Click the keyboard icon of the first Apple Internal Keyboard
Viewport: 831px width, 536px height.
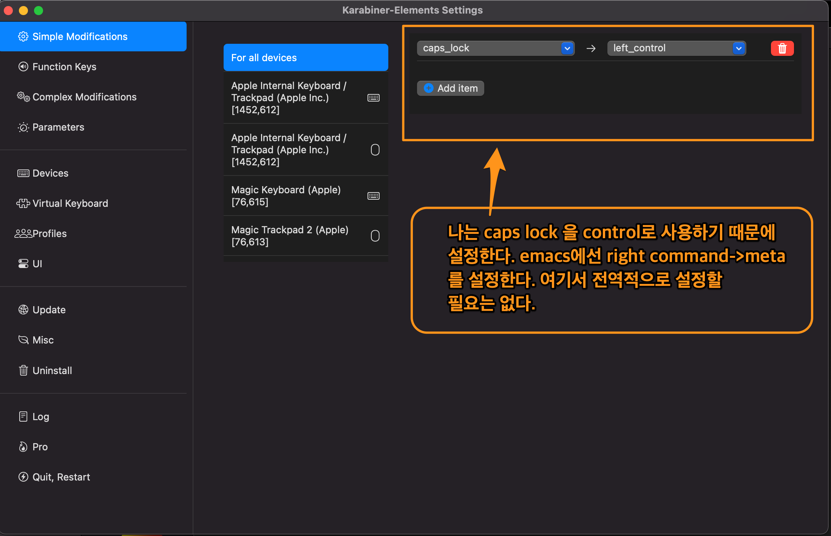(x=373, y=98)
